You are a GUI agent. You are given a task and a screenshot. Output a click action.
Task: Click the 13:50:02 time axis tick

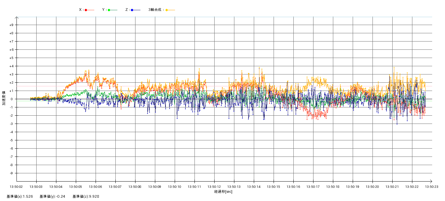[x=16, y=187]
